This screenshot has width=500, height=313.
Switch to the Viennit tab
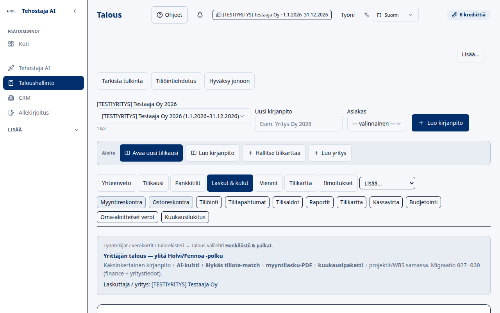point(269,183)
